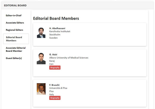Open the Editor-in-Chief tab
The width and height of the screenshot is (155, 109).
tap(13, 16)
